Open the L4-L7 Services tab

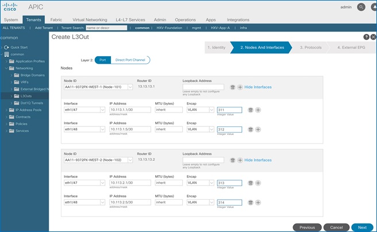pos(130,20)
